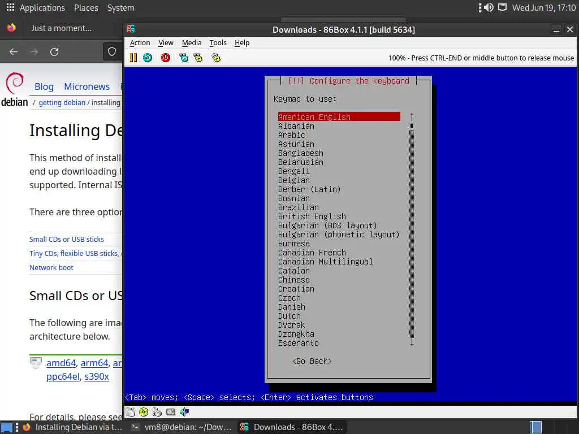579x434 pixels.
Task: Click floppy drive status bar icon
Action: [x=130, y=412]
